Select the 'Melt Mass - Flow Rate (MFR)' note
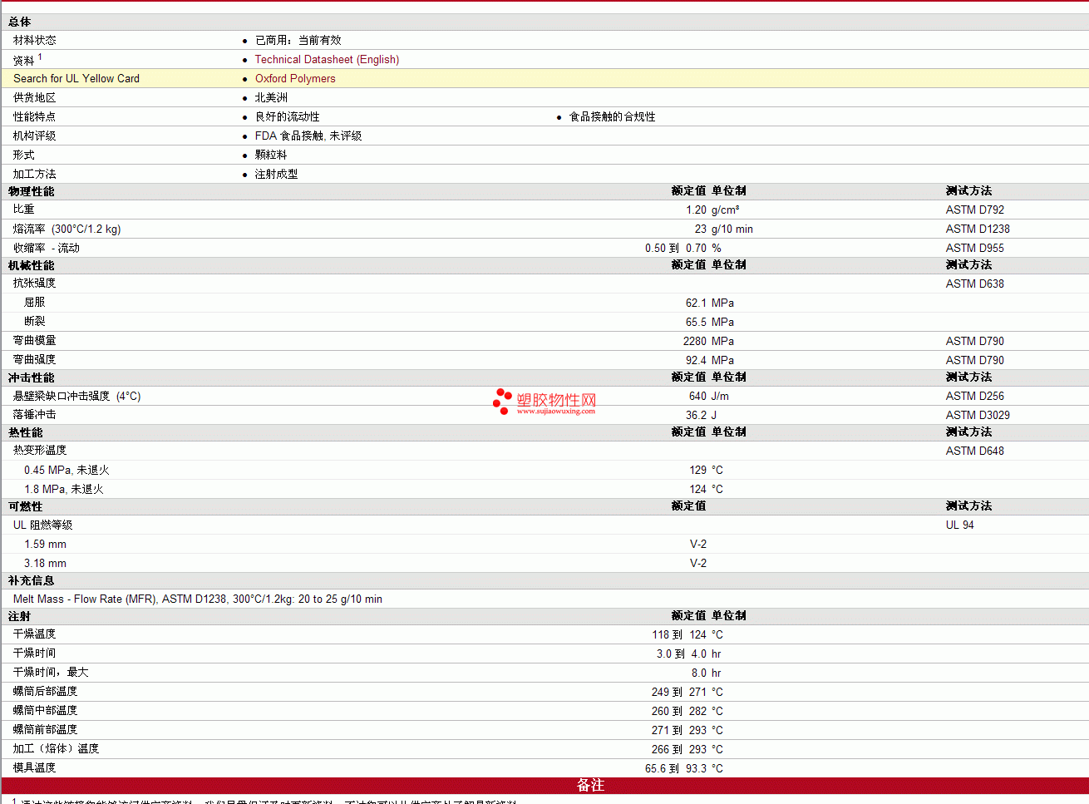 pyautogui.click(x=198, y=599)
